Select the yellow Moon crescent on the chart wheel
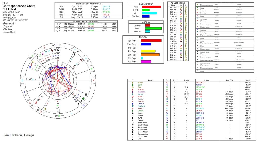259x142 pixels. tap(45, 109)
